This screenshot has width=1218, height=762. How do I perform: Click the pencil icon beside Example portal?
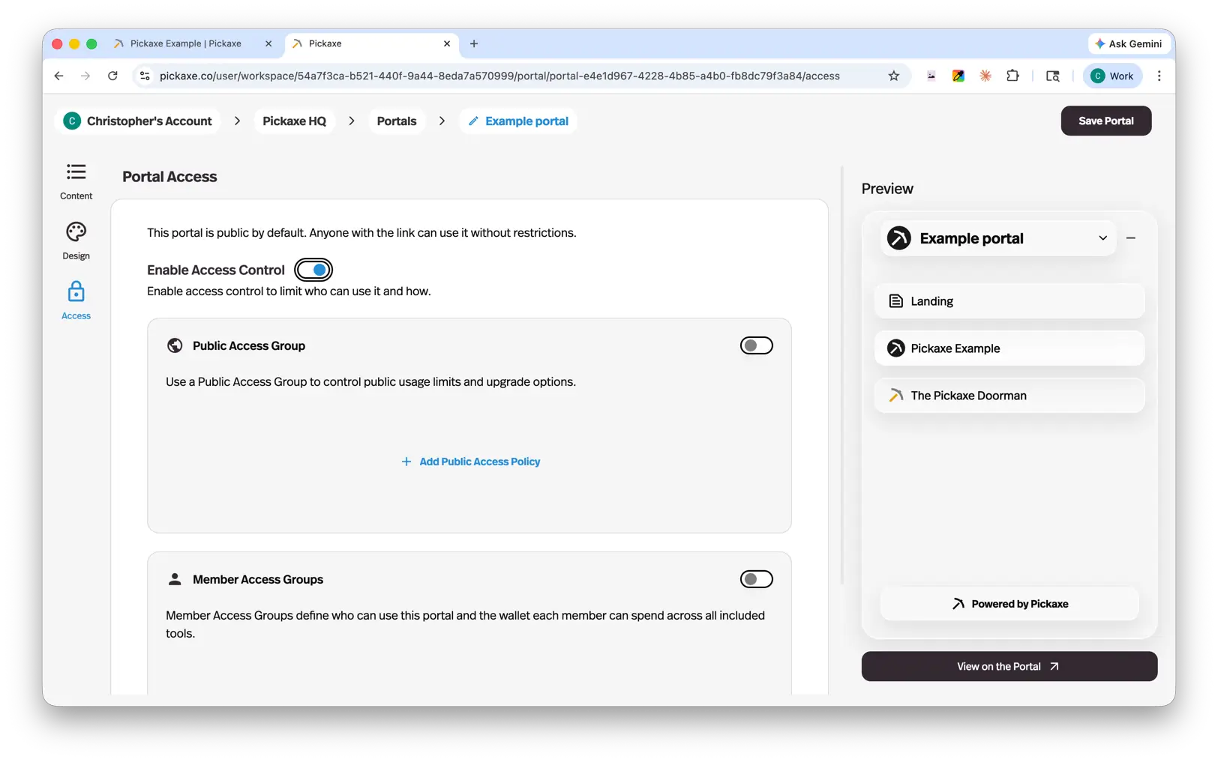473,121
